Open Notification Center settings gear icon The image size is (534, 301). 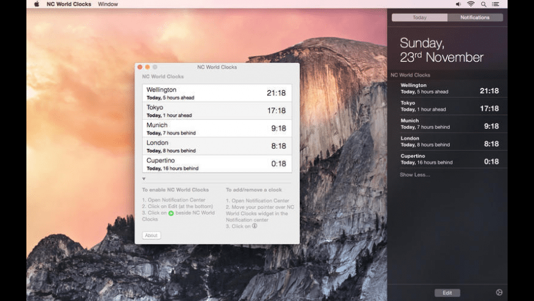[499, 292]
